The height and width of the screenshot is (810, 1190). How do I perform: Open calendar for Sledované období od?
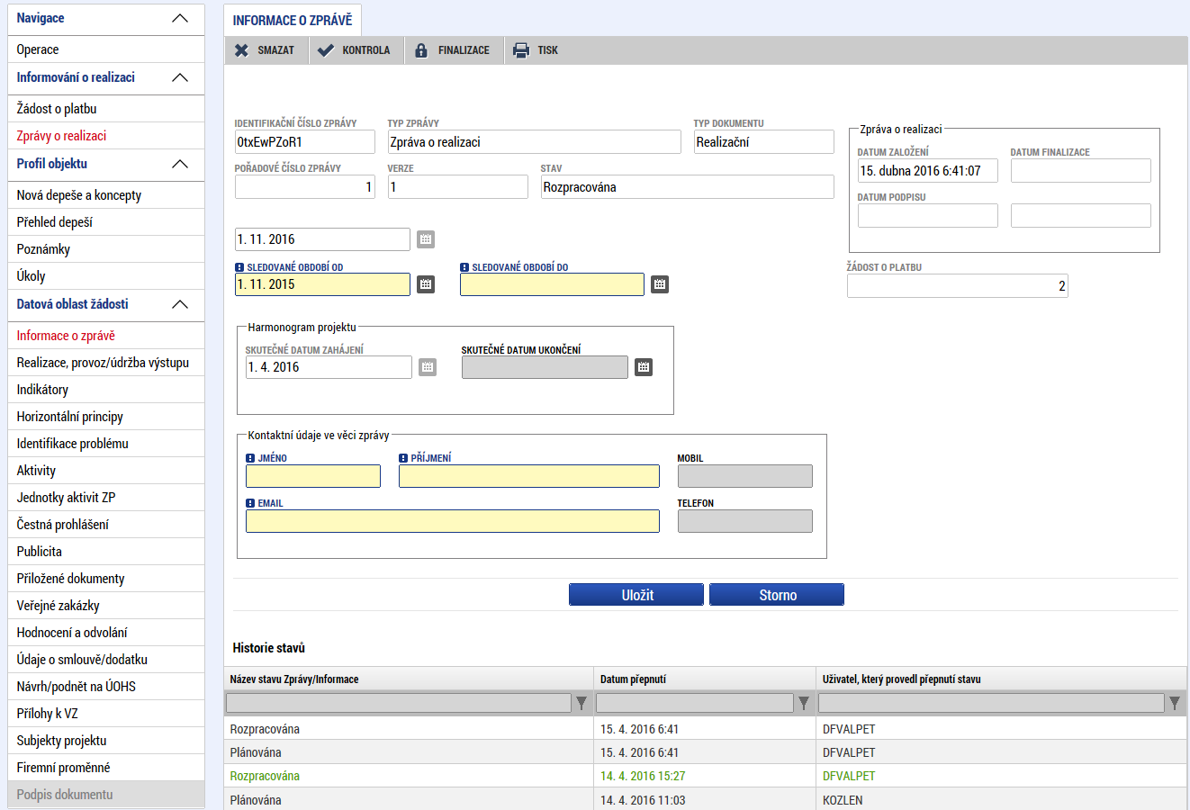coord(426,284)
